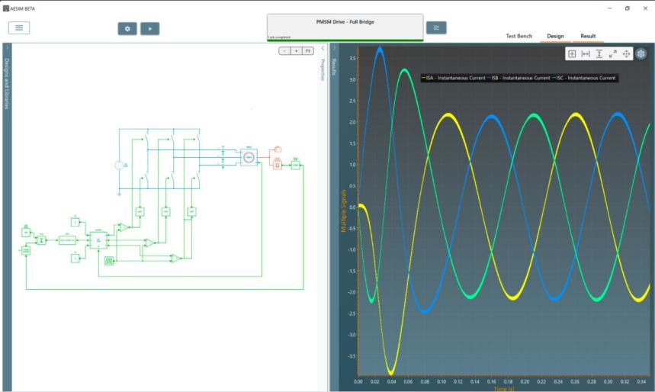Click the Fit button on schematic
Image resolution: width=655 pixels, height=392 pixels.
point(307,50)
